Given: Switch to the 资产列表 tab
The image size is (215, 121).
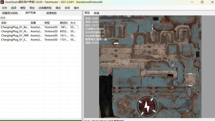Looking at the screenshot, I should click(x=31, y=13).
